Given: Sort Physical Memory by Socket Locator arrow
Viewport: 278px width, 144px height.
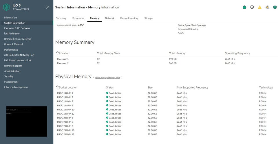Looking at the screenshot, I should tap(57, 87).
